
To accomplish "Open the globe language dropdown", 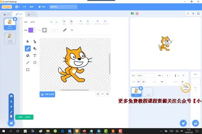I will pos(17,7).
